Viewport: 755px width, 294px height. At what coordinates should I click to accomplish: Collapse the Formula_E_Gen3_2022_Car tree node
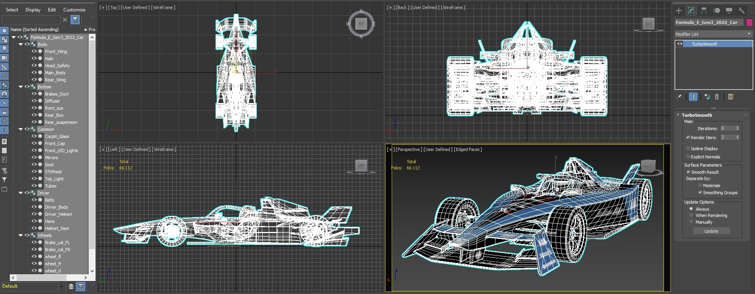point(14,37)
